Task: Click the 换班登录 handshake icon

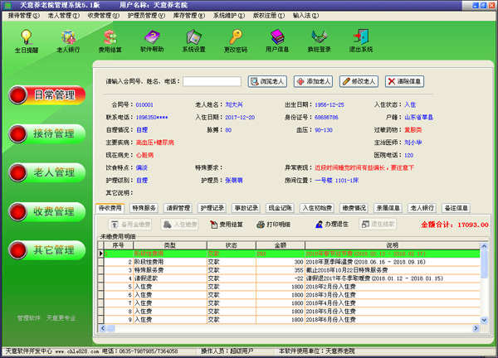Action: coord(320,39)
